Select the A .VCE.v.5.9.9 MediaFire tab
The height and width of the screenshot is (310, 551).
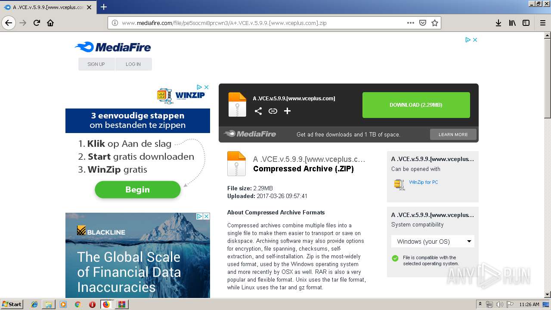pos(47,7)
